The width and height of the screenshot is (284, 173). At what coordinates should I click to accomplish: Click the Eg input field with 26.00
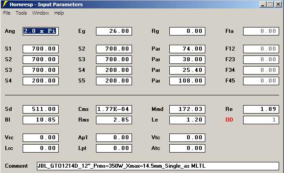tap(114, 31)
